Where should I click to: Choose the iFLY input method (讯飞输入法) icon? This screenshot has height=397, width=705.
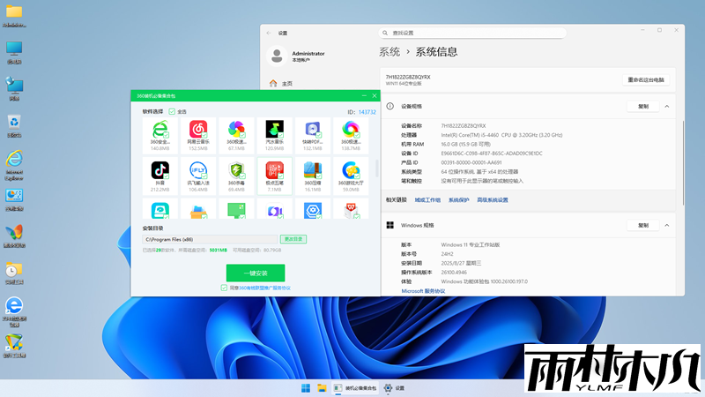(198, 169)
